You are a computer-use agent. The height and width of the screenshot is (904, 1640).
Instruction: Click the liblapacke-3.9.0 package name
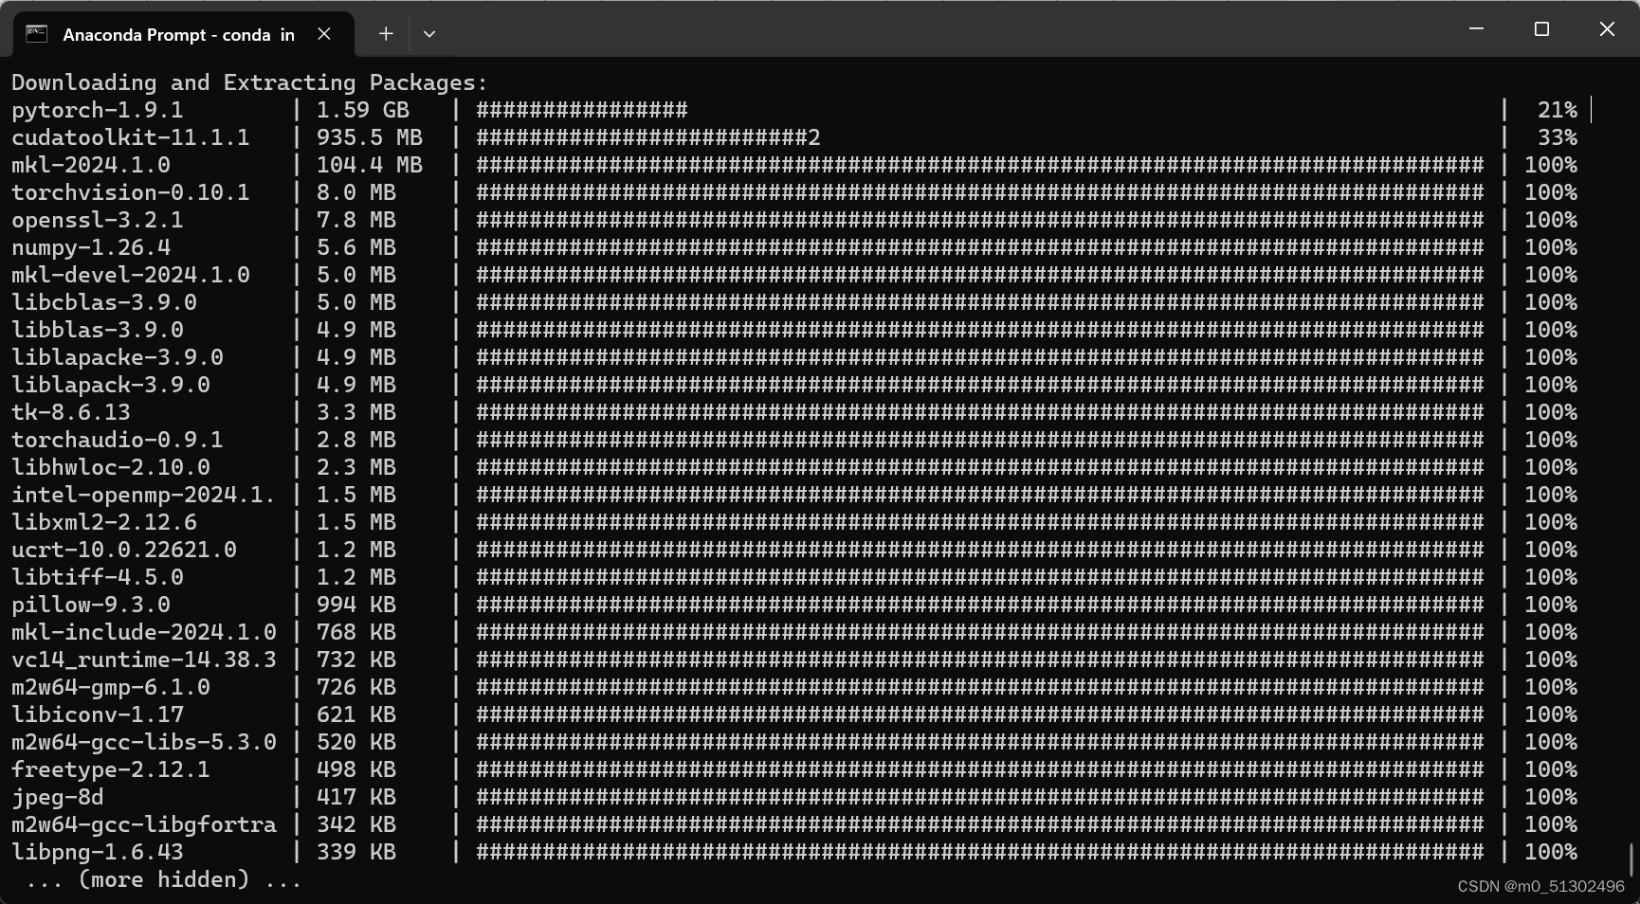[x=118, y=357]
